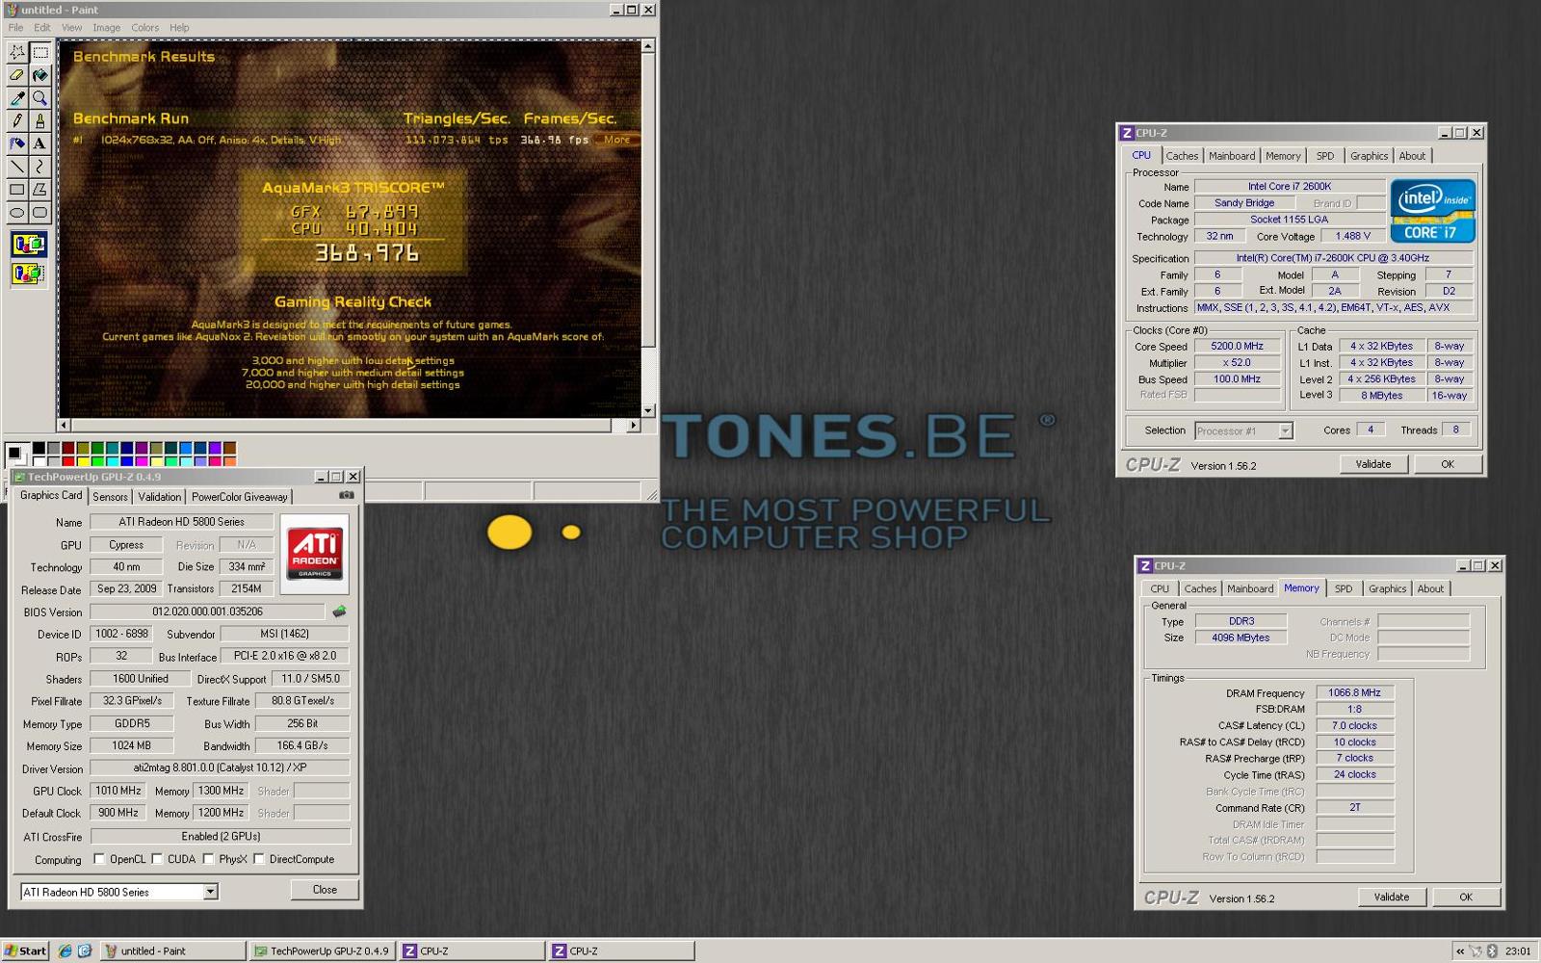The height and width of the screenshot is (963, 1541).
Task: Select the black color swatch in Paint palette
Action: [39, 448]
